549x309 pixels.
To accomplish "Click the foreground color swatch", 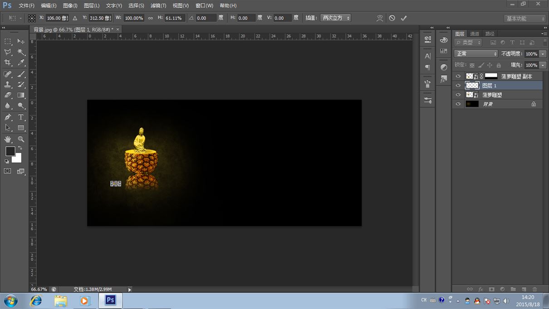I will pyautogui.click(x=10, y=151).
